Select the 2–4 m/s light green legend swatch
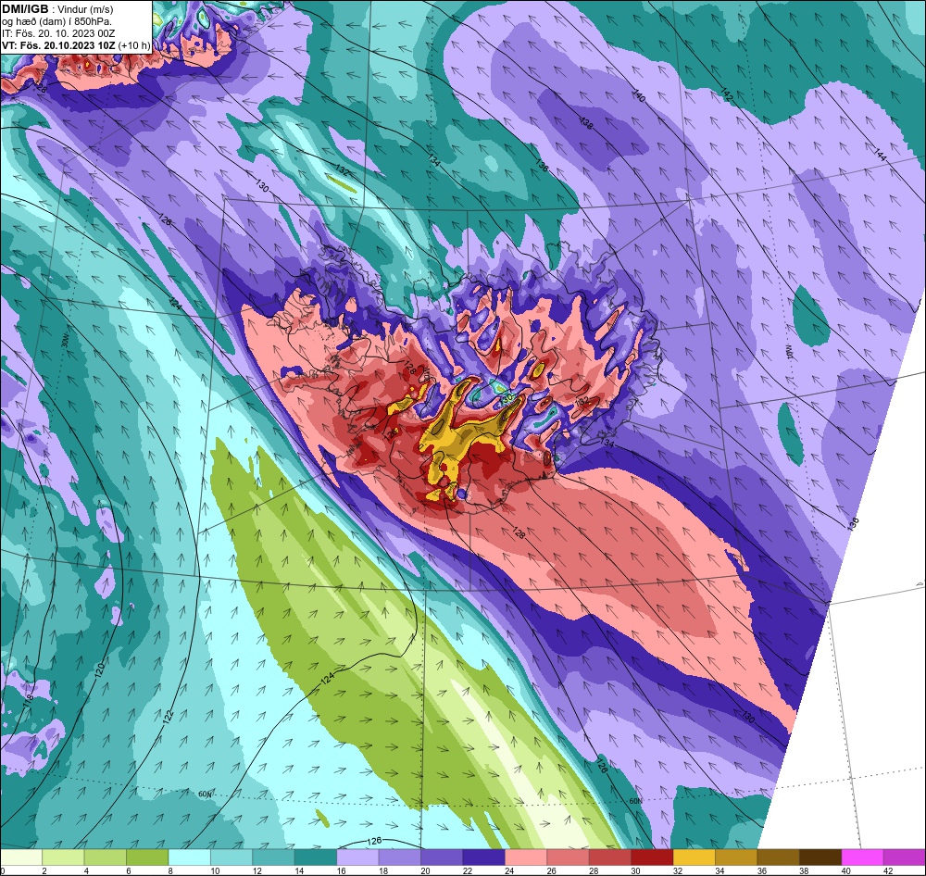Image resolution: width=926 pixels, height=876 pixels. (x=63, y=857)
